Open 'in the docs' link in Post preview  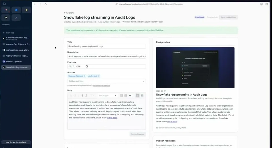[x=172, y=122]
